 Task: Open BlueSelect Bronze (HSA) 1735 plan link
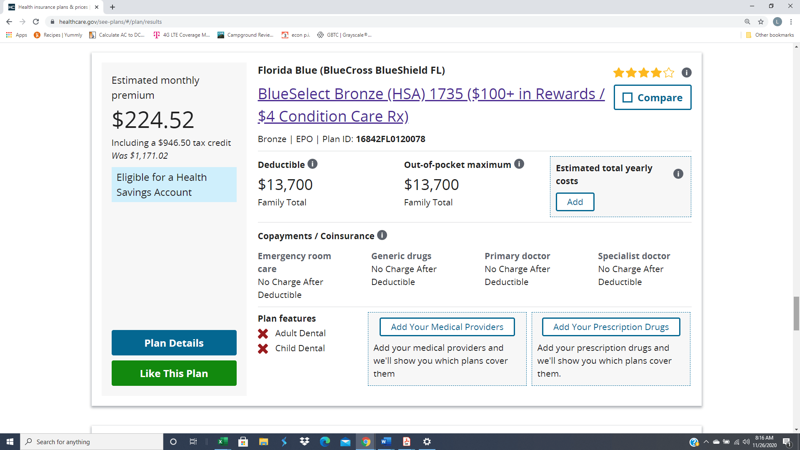pyautogui.click(x=431, y=105)
